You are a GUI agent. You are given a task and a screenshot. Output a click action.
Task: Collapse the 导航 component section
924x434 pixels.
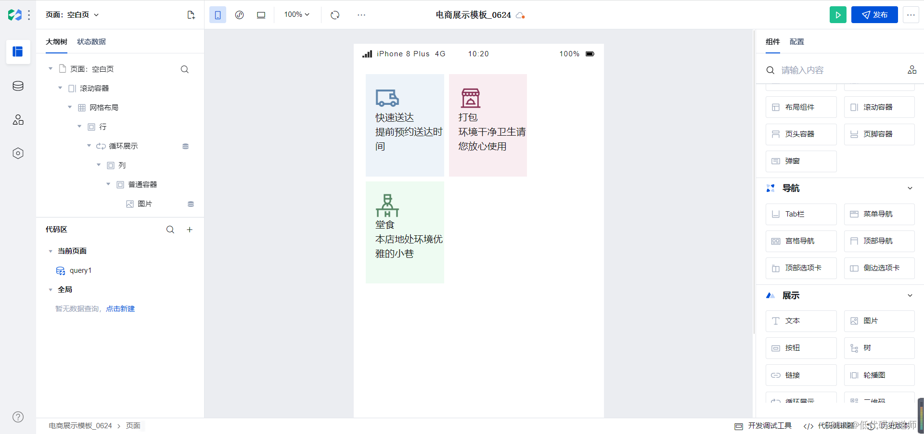pyautogui.click(x=910, y=188)
